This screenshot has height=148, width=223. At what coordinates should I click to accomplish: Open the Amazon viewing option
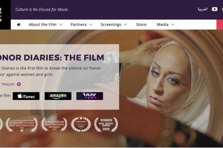pos(58,96)
